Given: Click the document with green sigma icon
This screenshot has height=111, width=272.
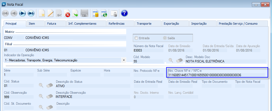Looking at the screenshot, I should pyautogui.click(x=104, y=13).
